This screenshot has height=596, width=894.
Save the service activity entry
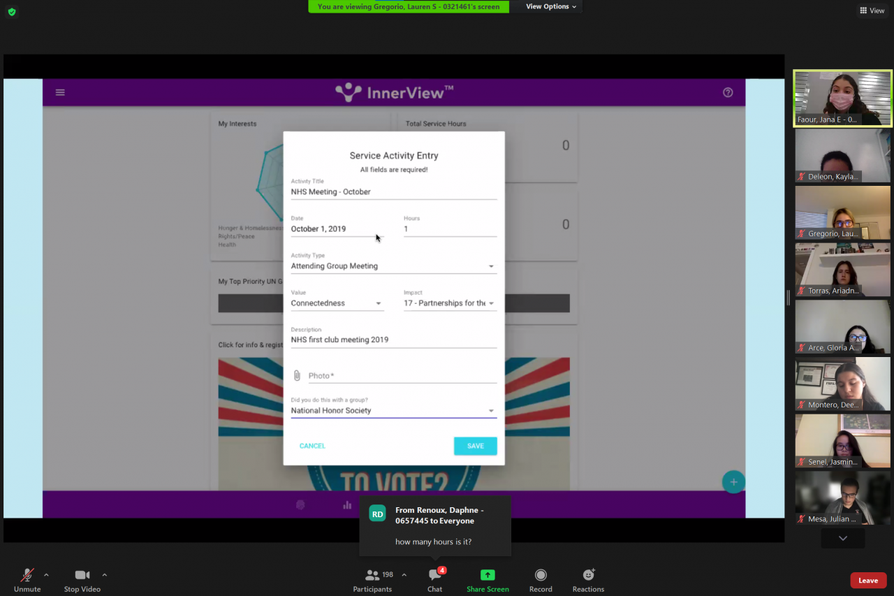point(476,446)
